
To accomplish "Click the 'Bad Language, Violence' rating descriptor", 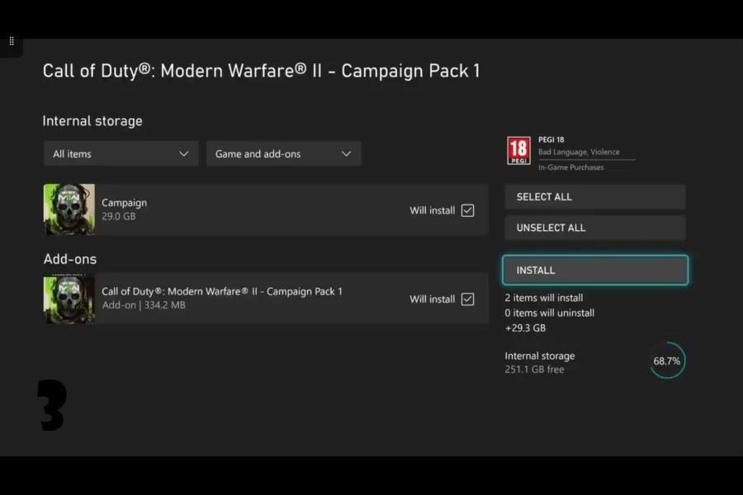I will coord(579,152).
